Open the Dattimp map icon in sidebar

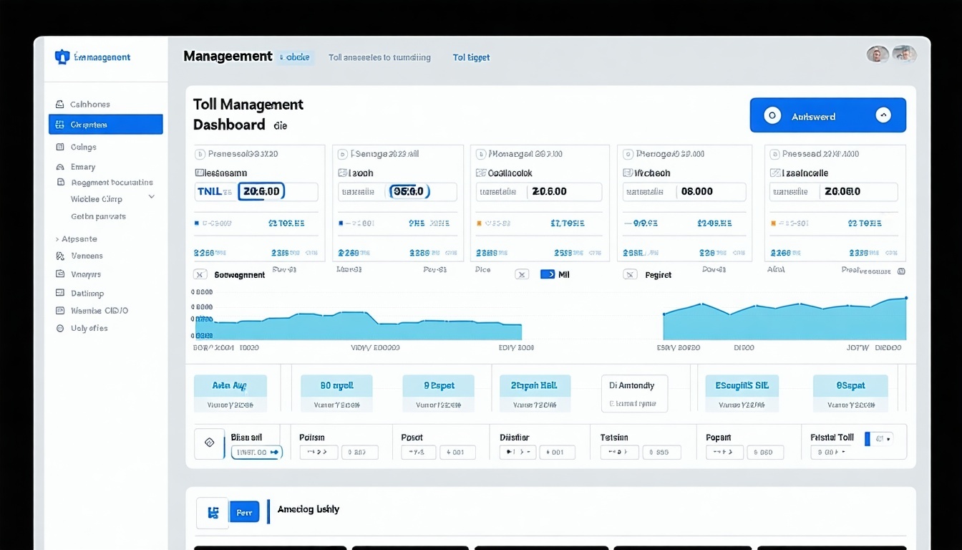pyautogui.click(x=59, y=292)
